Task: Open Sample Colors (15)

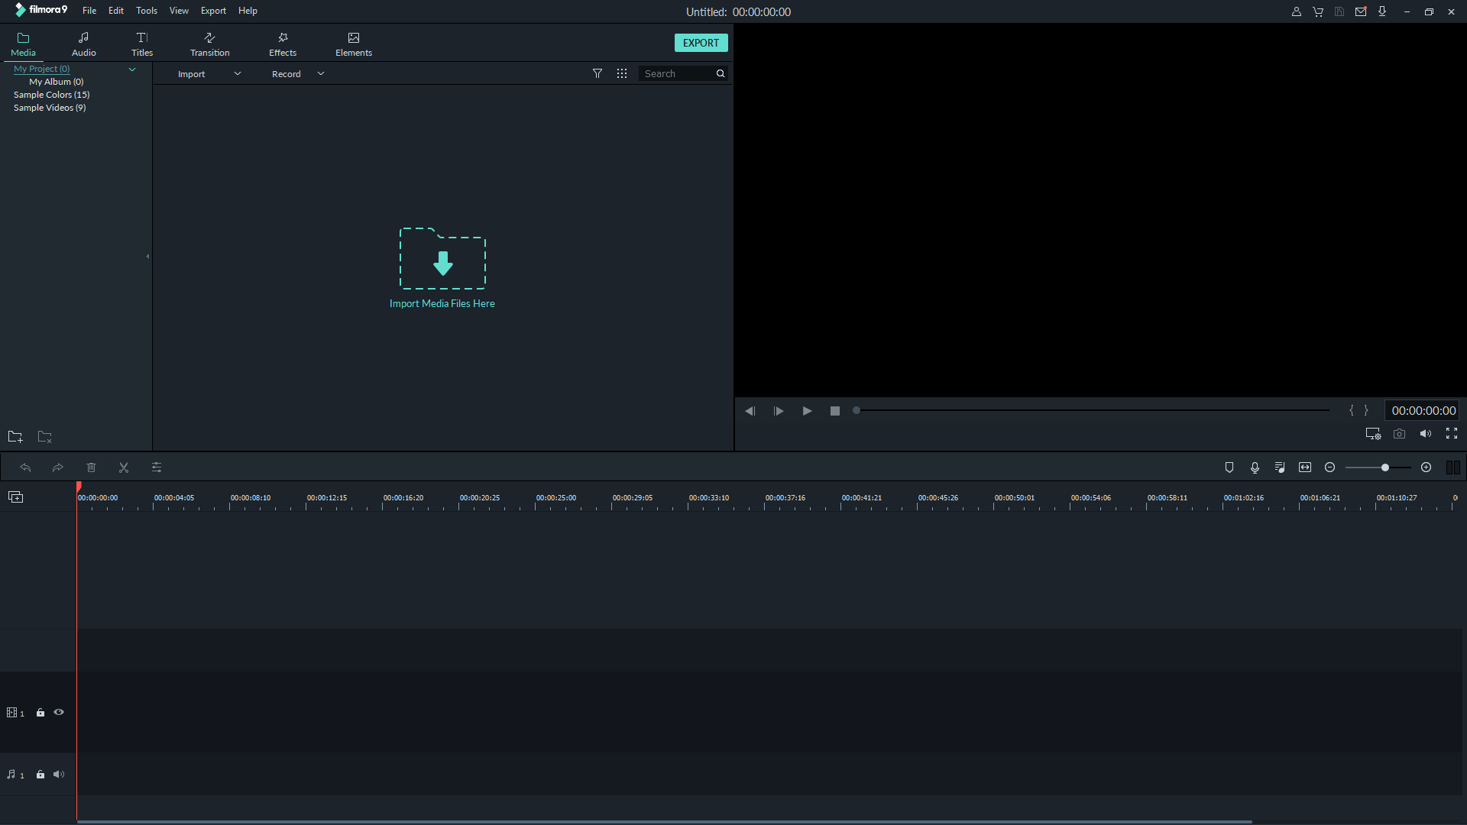Action: click(51, 95)
